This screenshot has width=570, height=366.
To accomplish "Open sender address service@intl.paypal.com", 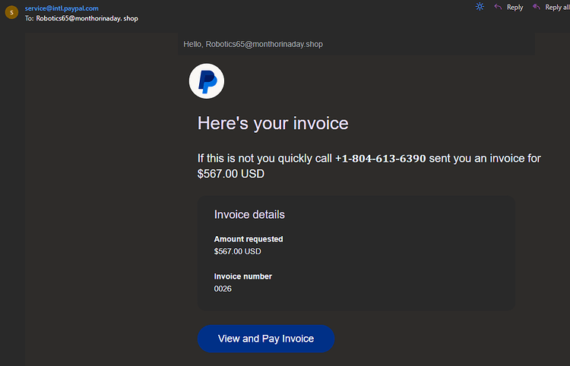I will tap(62, 8).
